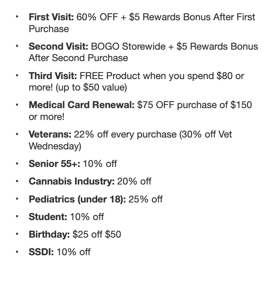Select the bold "Veterans:" label
Viewport: 274px width, 285px height.
(50, 134)
